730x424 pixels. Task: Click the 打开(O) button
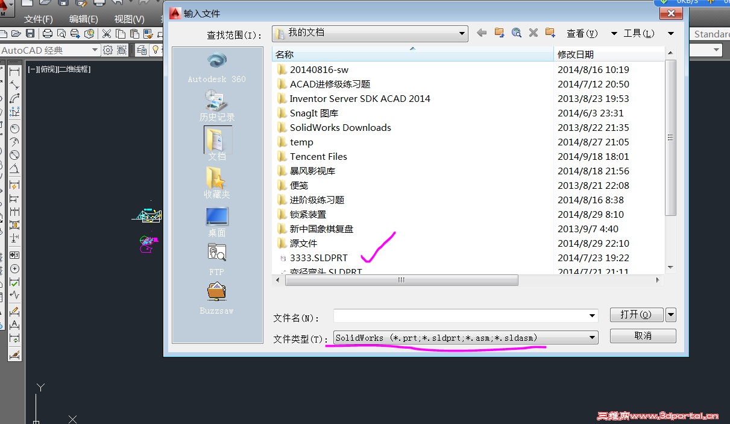[637, 314]
